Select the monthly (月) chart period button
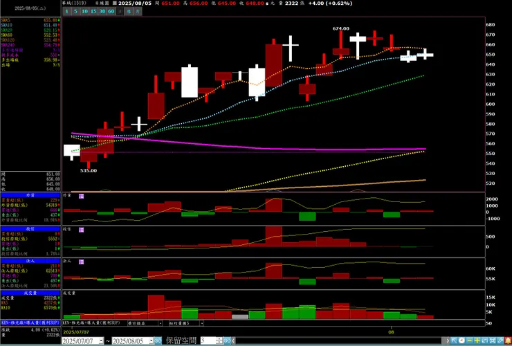 tap(138, 12)
